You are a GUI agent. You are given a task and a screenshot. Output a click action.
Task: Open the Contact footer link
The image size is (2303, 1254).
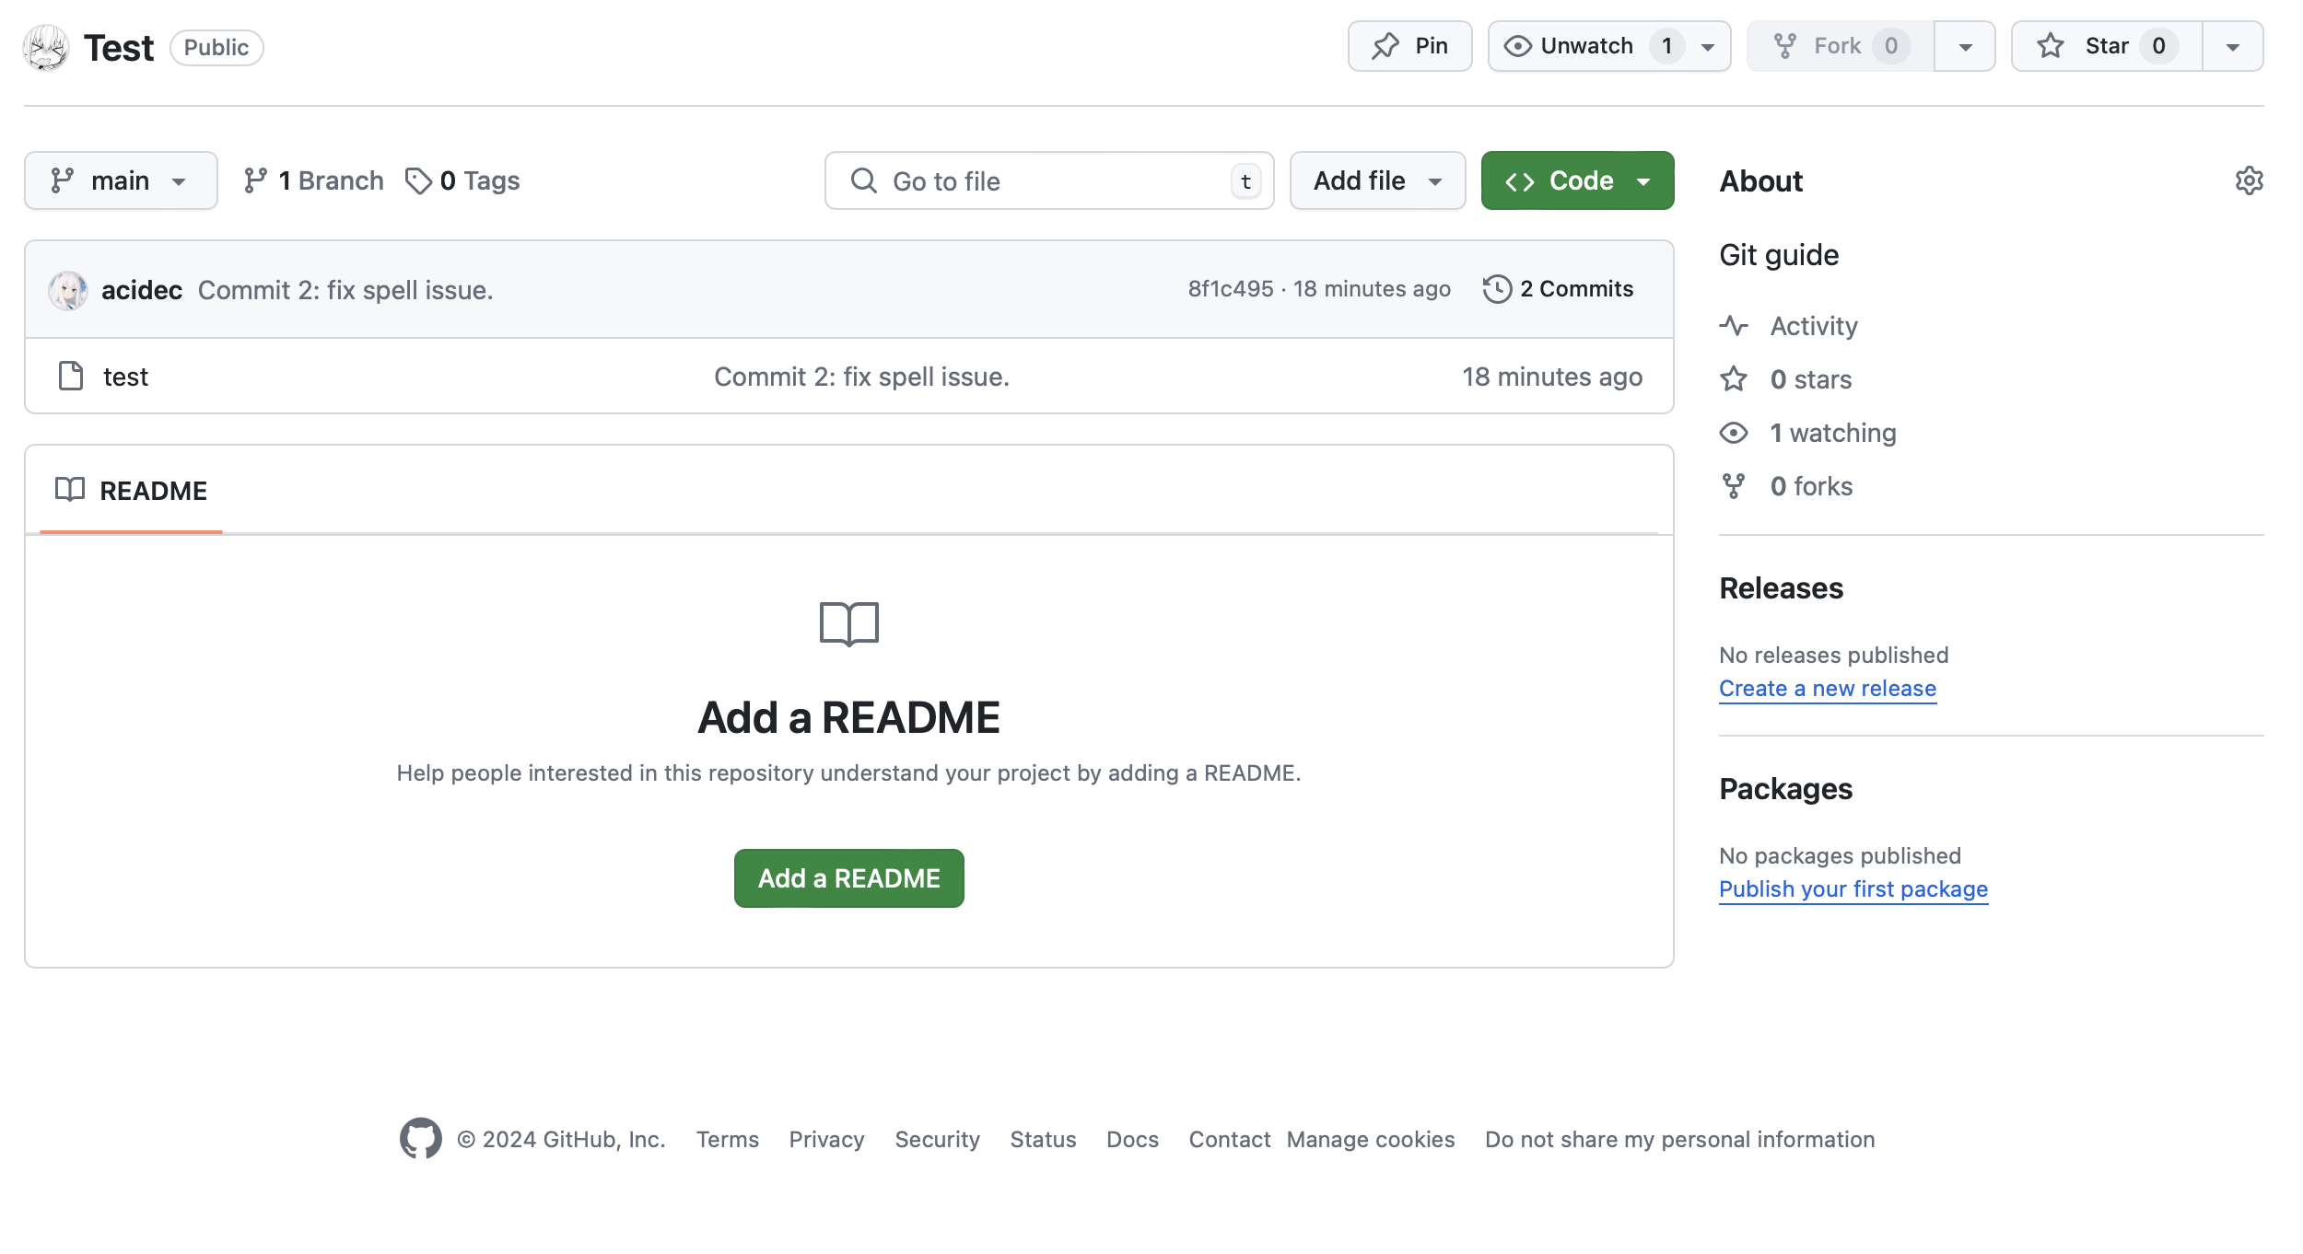click(1230, 1140)
